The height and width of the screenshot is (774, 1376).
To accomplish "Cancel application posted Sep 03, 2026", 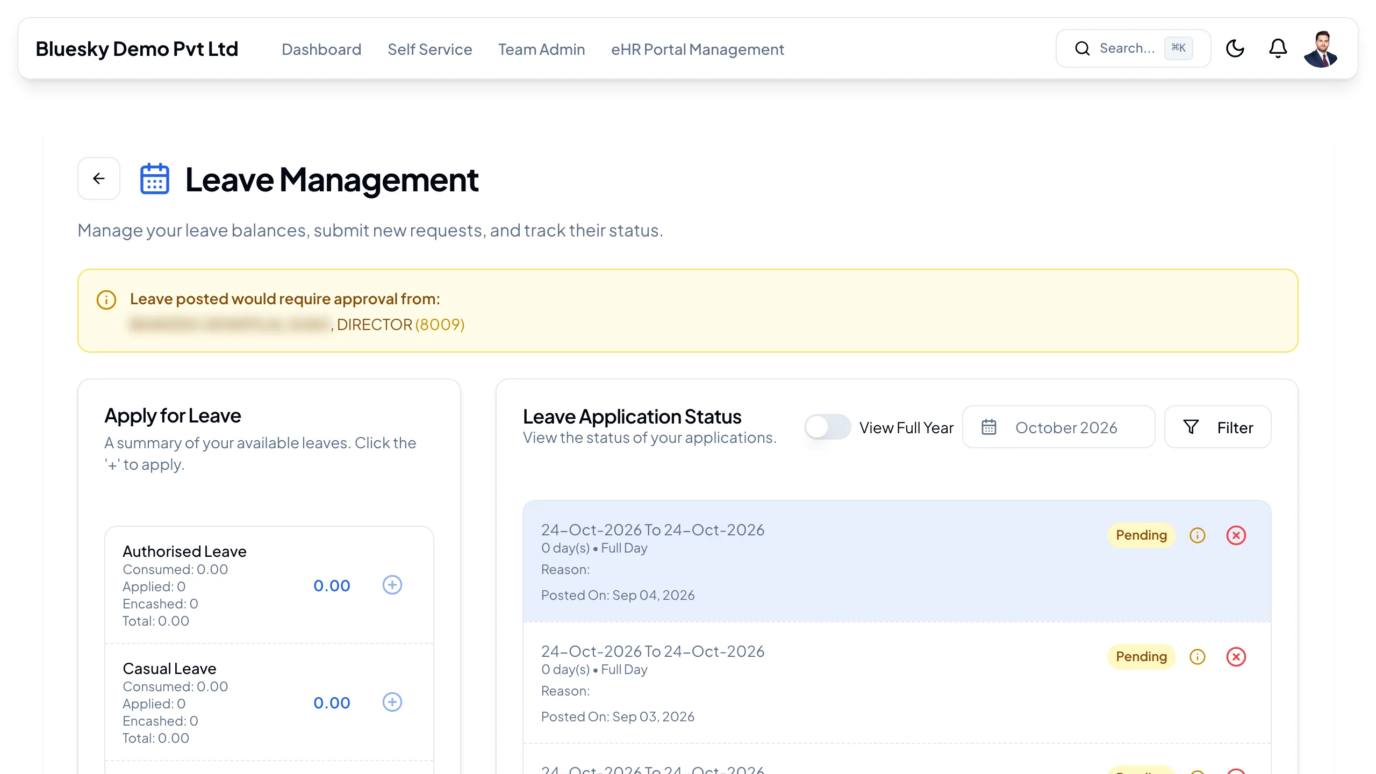I will coord(1236,657).
